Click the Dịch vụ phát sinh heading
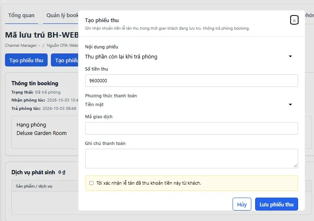Screen dimensions: 314x221 pos(33,172)
